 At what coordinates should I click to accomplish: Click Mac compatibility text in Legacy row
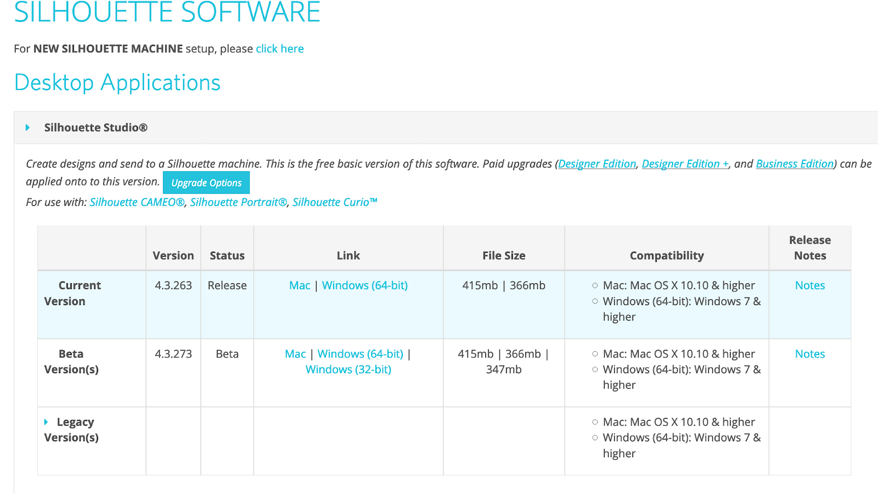click(x=679, y=422)
